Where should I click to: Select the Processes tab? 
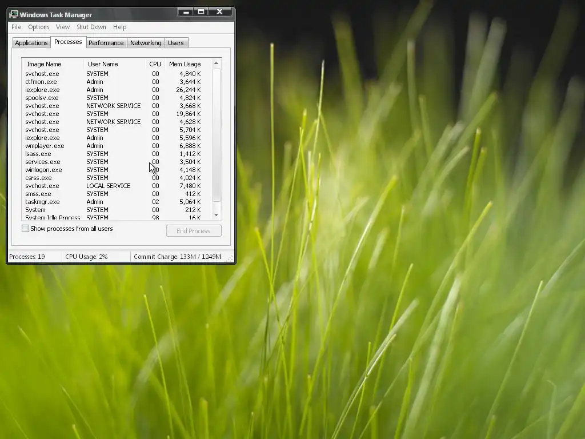[68, 42]
